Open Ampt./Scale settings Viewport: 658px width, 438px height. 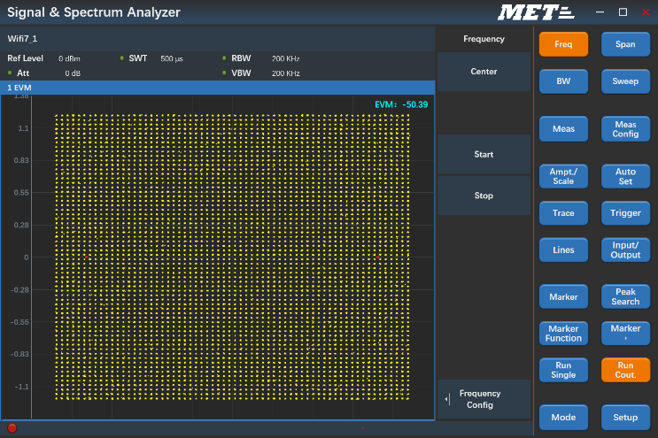563,176
